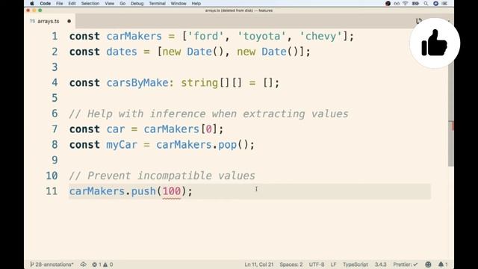Screen dimensions: 478x269
Task: Click the black circular menu bar icon
Action: (x=388, y=4)
